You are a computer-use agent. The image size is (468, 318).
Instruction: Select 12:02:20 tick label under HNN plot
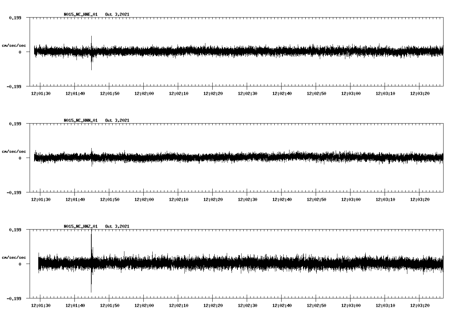[213, 200]
